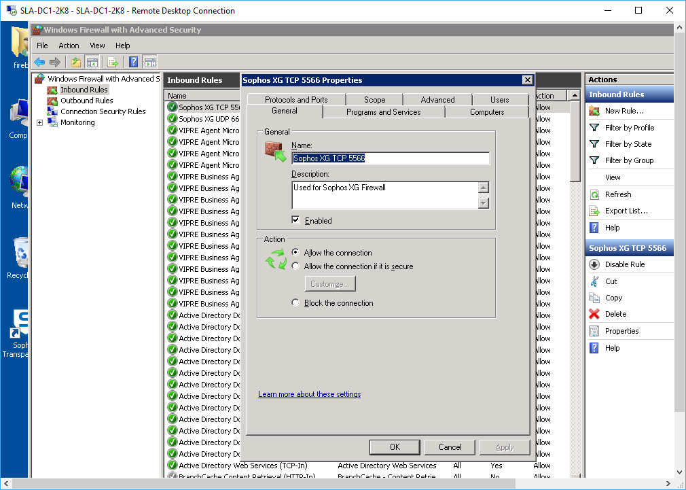This screenshot has height=490, width=686.
Task: Open the File menu
Action: click(42, 46)
